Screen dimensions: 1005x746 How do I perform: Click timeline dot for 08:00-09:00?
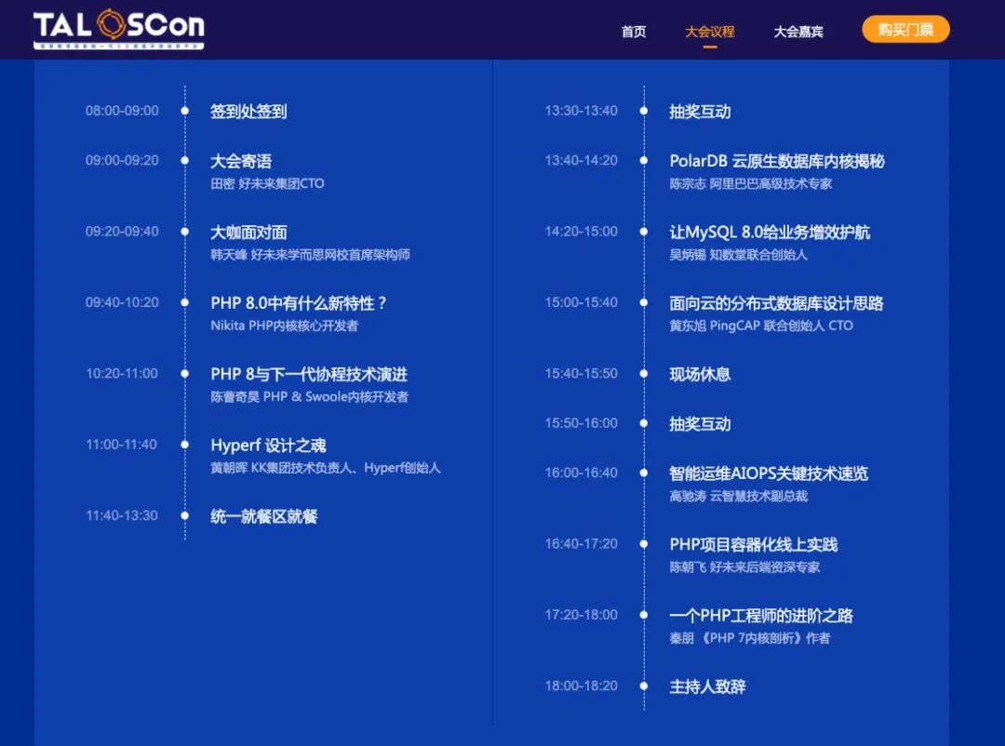(184, 111)
